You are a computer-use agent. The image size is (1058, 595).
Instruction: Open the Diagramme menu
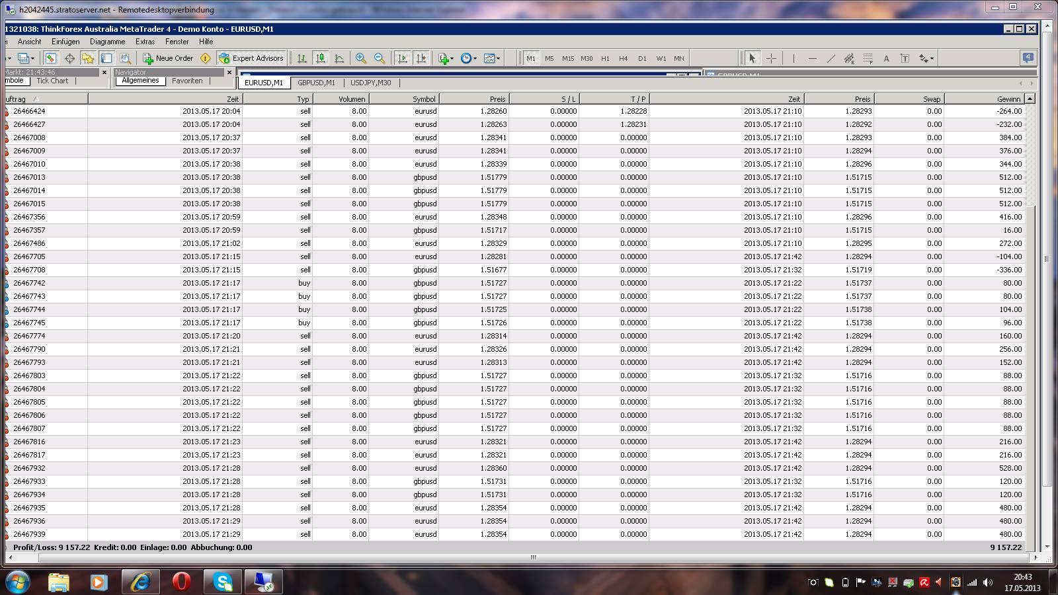(107, 42)
